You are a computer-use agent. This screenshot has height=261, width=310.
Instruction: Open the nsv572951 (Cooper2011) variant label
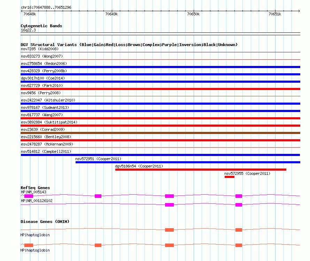click(x=98, y=159)
